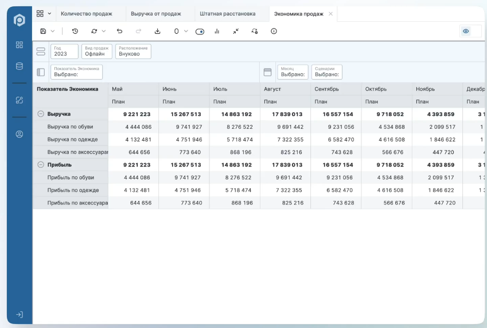Open the Вид продаж filter dropdown
Screen dimensions: 487x328
pos(96,52)
